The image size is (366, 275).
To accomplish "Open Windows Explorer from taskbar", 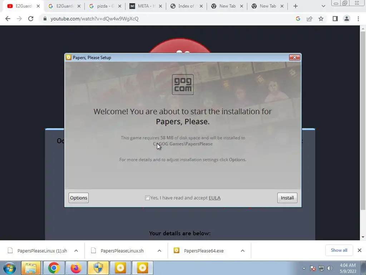I will pos(31,268).
